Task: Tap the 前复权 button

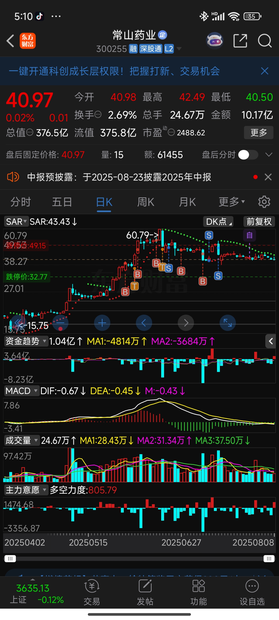Action: [259, 222]
